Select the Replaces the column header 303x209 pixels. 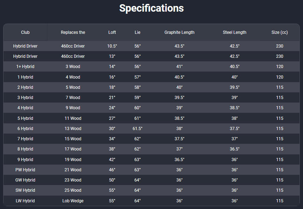point(73,32)
